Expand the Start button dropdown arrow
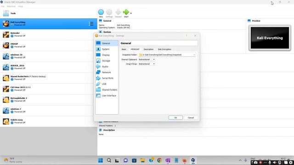Viewport: 294px width, 165px height. point(131,13)
